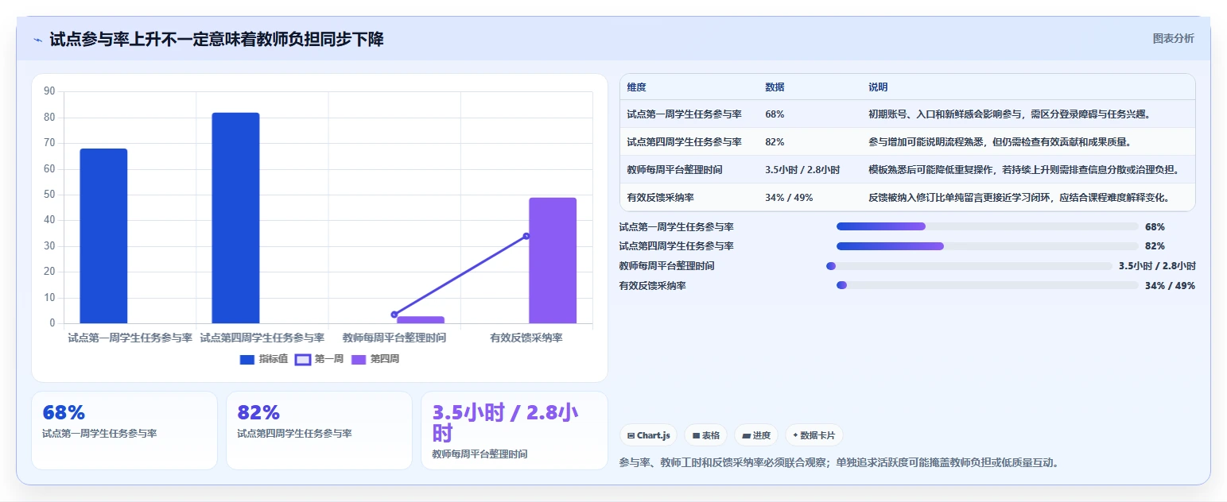1227x502 pixels.
Task: Open the 68% data card
Action: pos(124,431)
